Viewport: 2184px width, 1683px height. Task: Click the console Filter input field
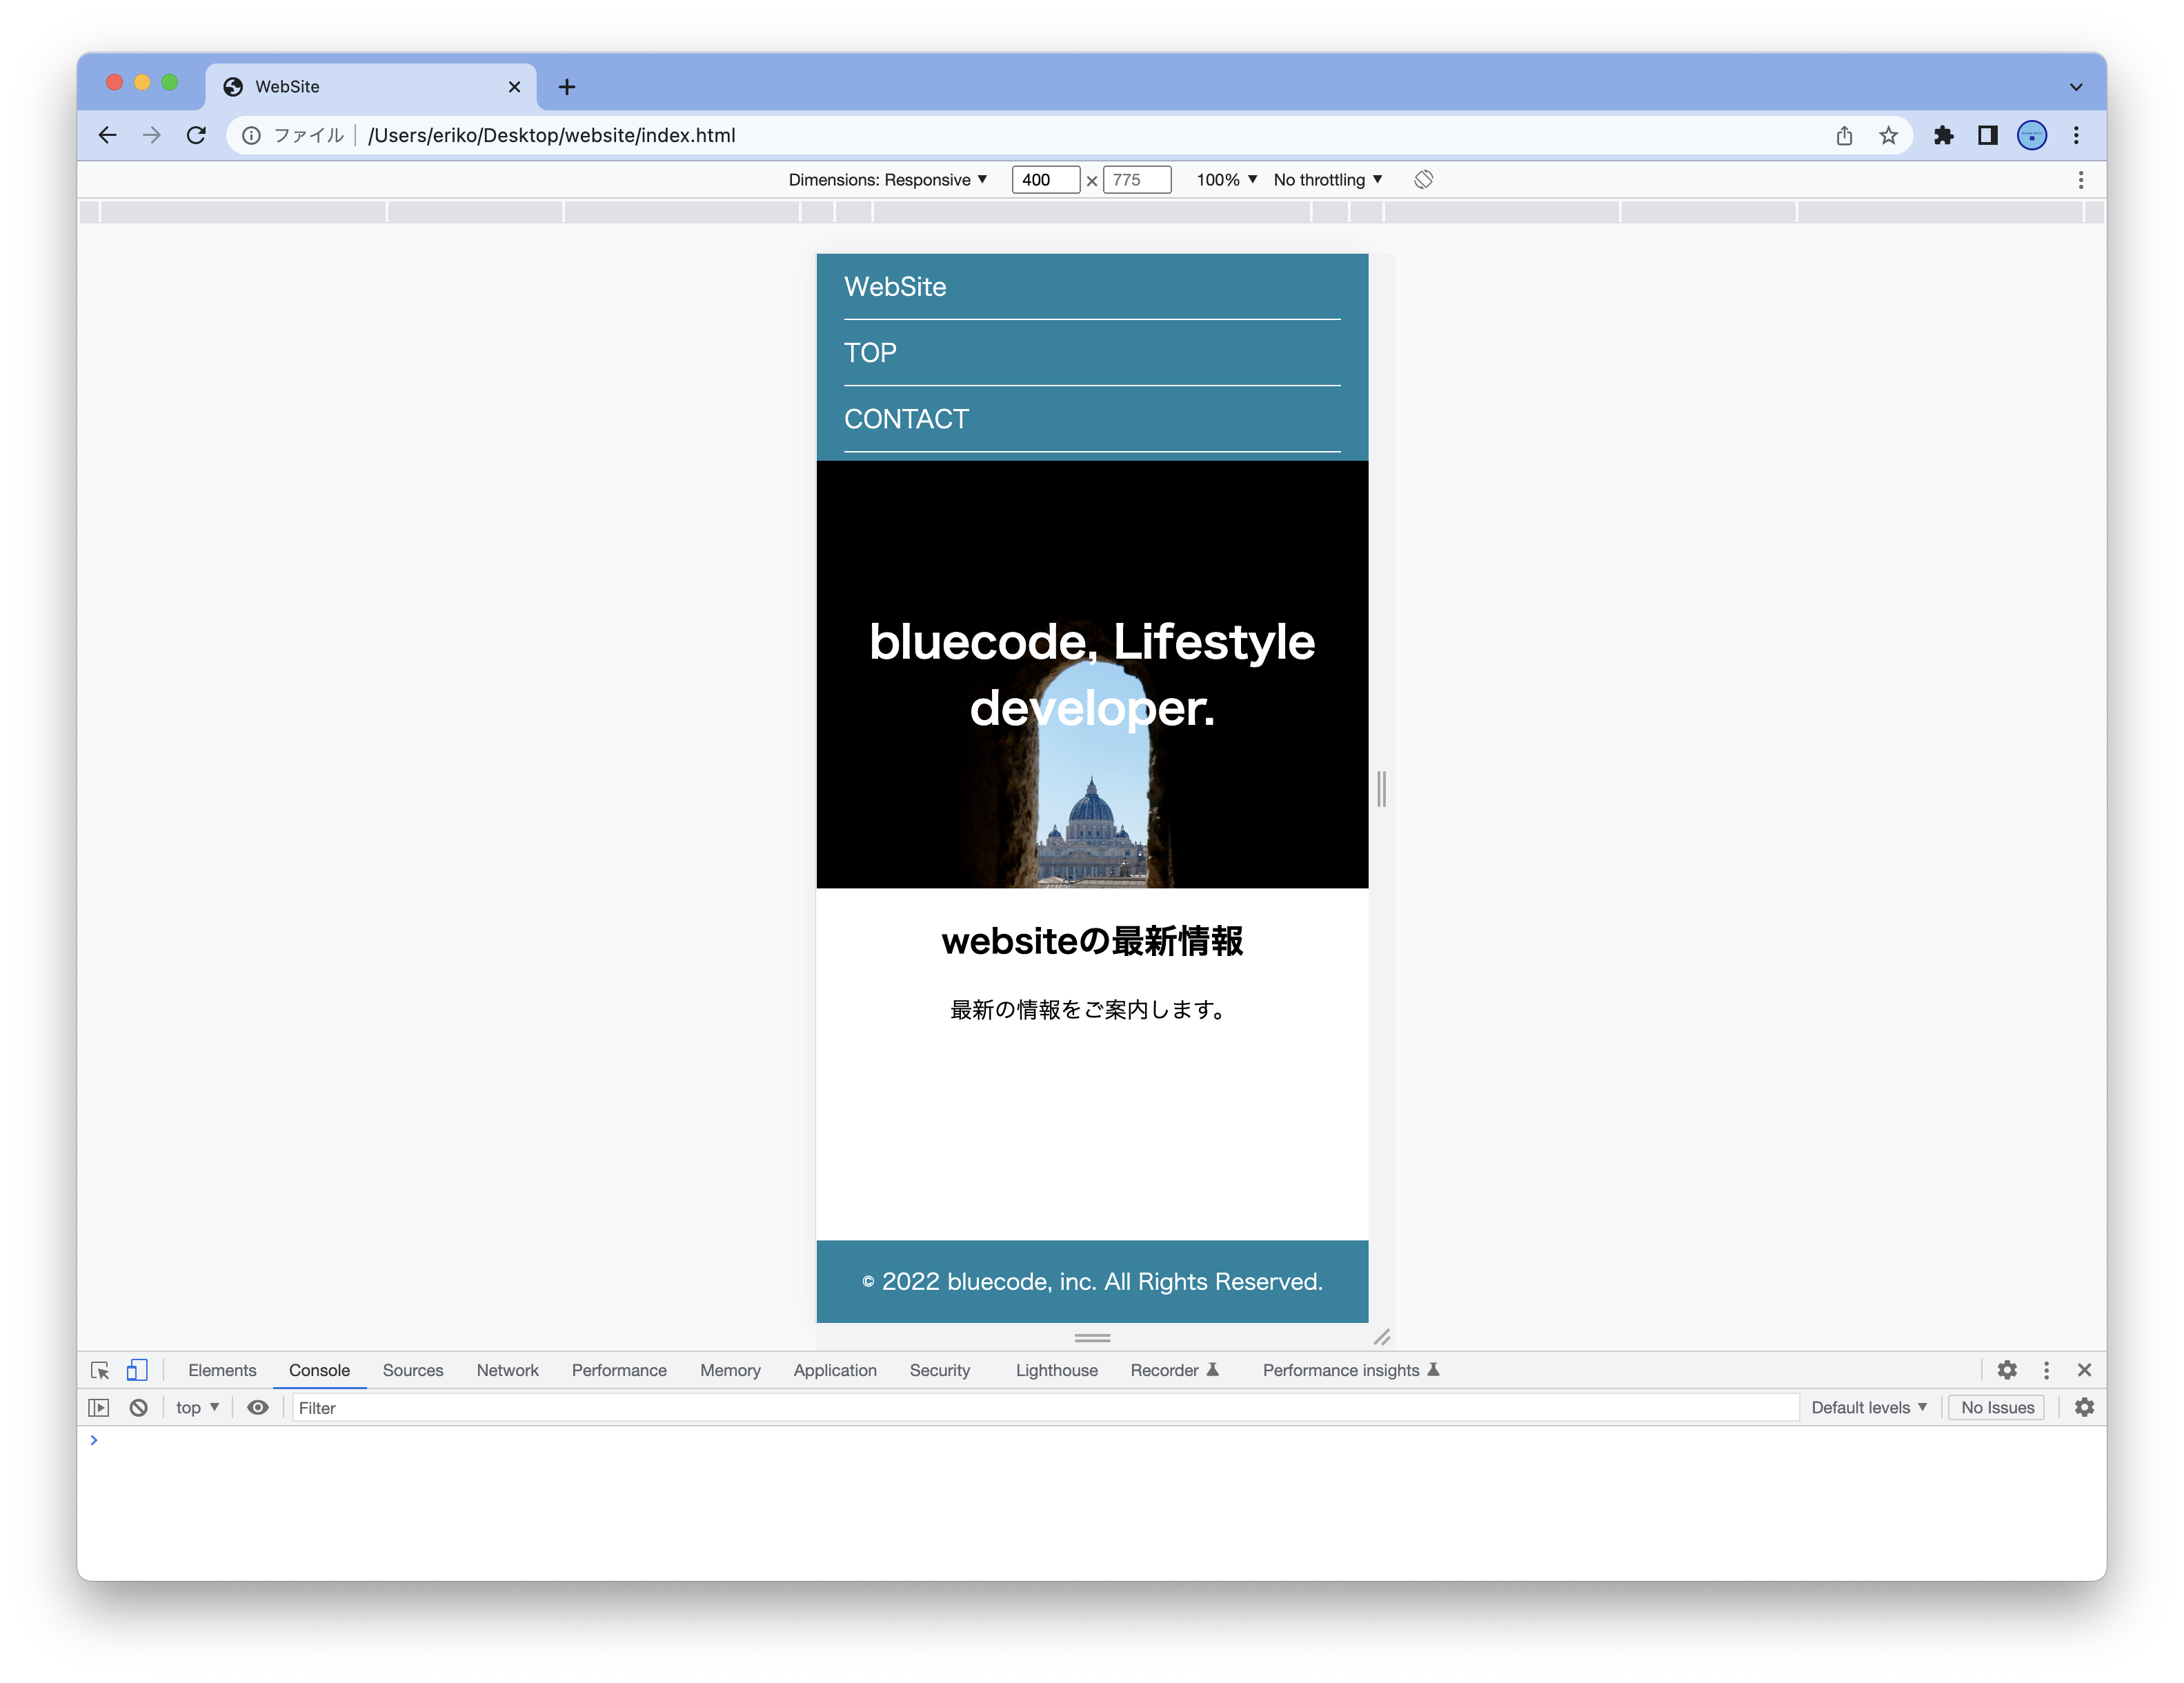point(1040,1407)
